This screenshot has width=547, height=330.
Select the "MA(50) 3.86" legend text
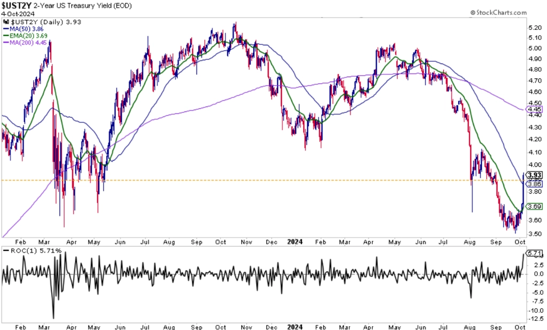(x=27, y=29)
